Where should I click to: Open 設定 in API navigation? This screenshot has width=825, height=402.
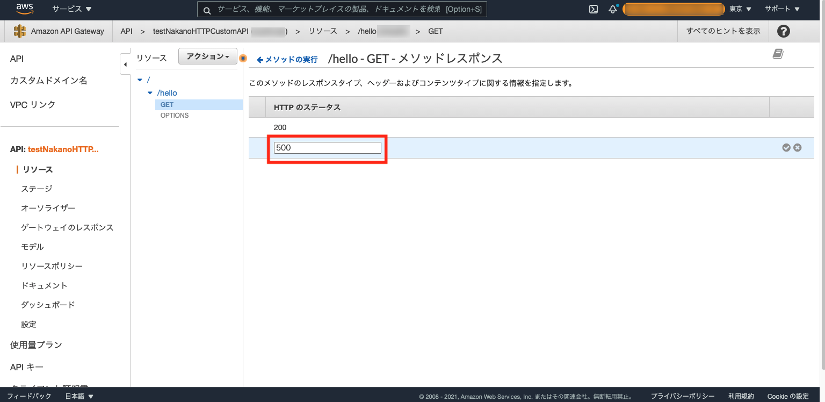pos(29,324)
